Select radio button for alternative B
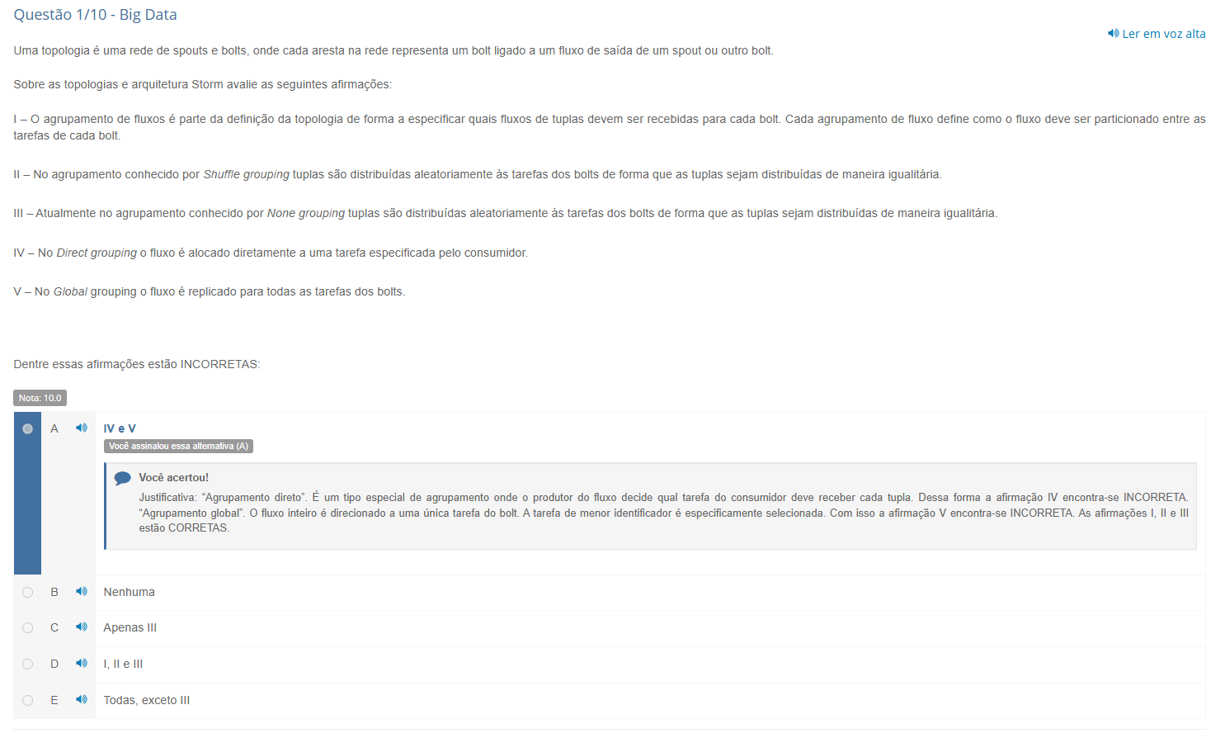1225x738 pixels. (27, 592)
